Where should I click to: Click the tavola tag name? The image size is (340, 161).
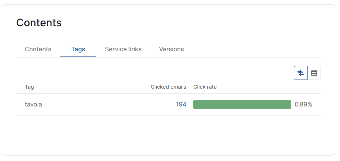[x=33, y=105]
